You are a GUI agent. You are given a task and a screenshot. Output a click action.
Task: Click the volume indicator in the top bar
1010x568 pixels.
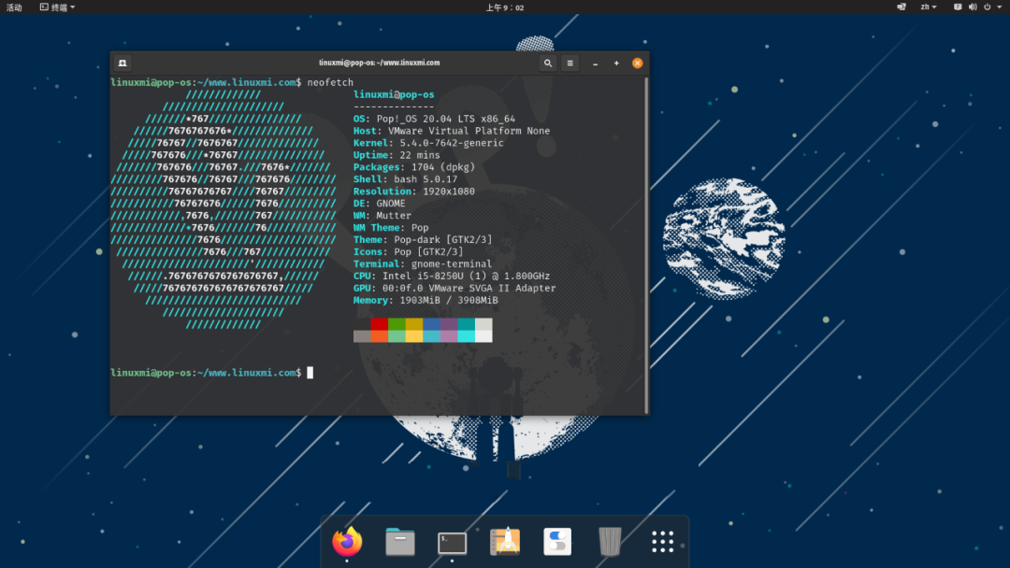click(x=973, y=7)
